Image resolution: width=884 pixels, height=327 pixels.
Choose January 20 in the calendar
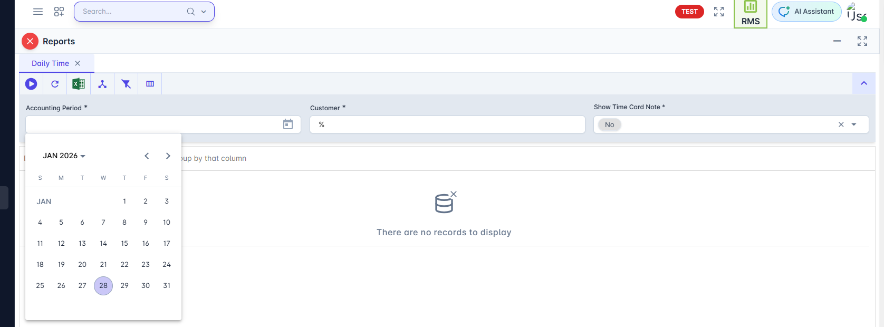[x=82, y=265]
